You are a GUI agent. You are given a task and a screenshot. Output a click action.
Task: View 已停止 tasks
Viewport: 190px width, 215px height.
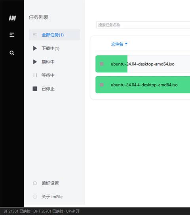[55, 89]
